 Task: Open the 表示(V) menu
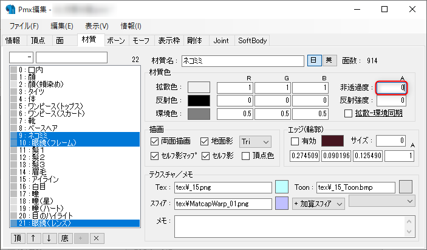[97, 26]
